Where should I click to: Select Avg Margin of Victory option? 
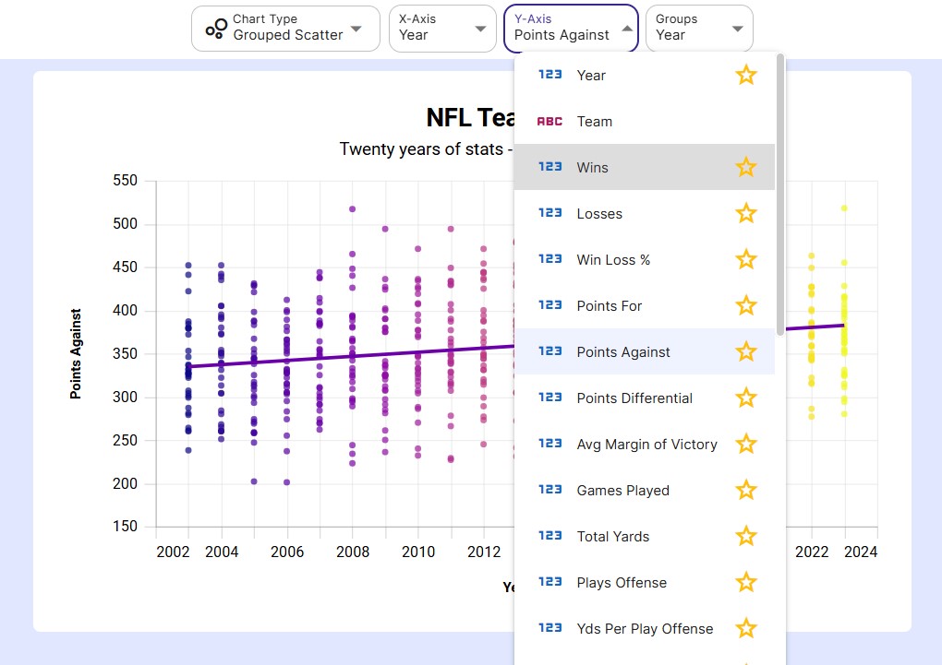(x=644, y=445)
